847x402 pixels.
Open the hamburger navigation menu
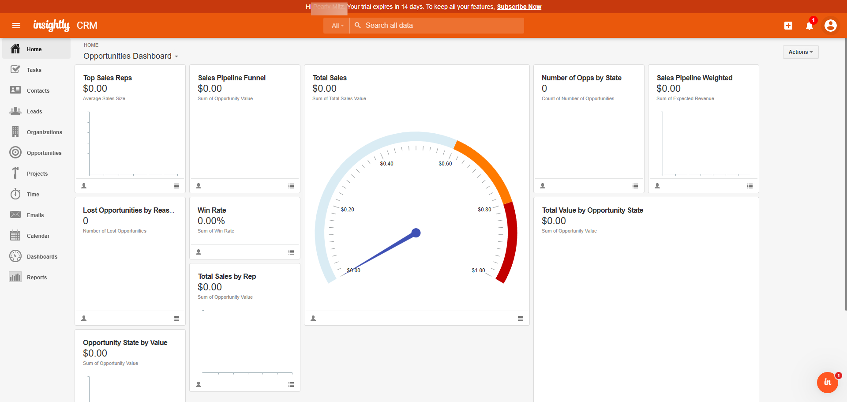pyautogui.click(x=16, y=26)
